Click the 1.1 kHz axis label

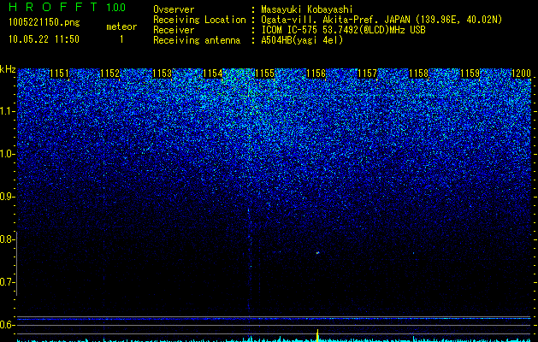(x=7, y=111)
